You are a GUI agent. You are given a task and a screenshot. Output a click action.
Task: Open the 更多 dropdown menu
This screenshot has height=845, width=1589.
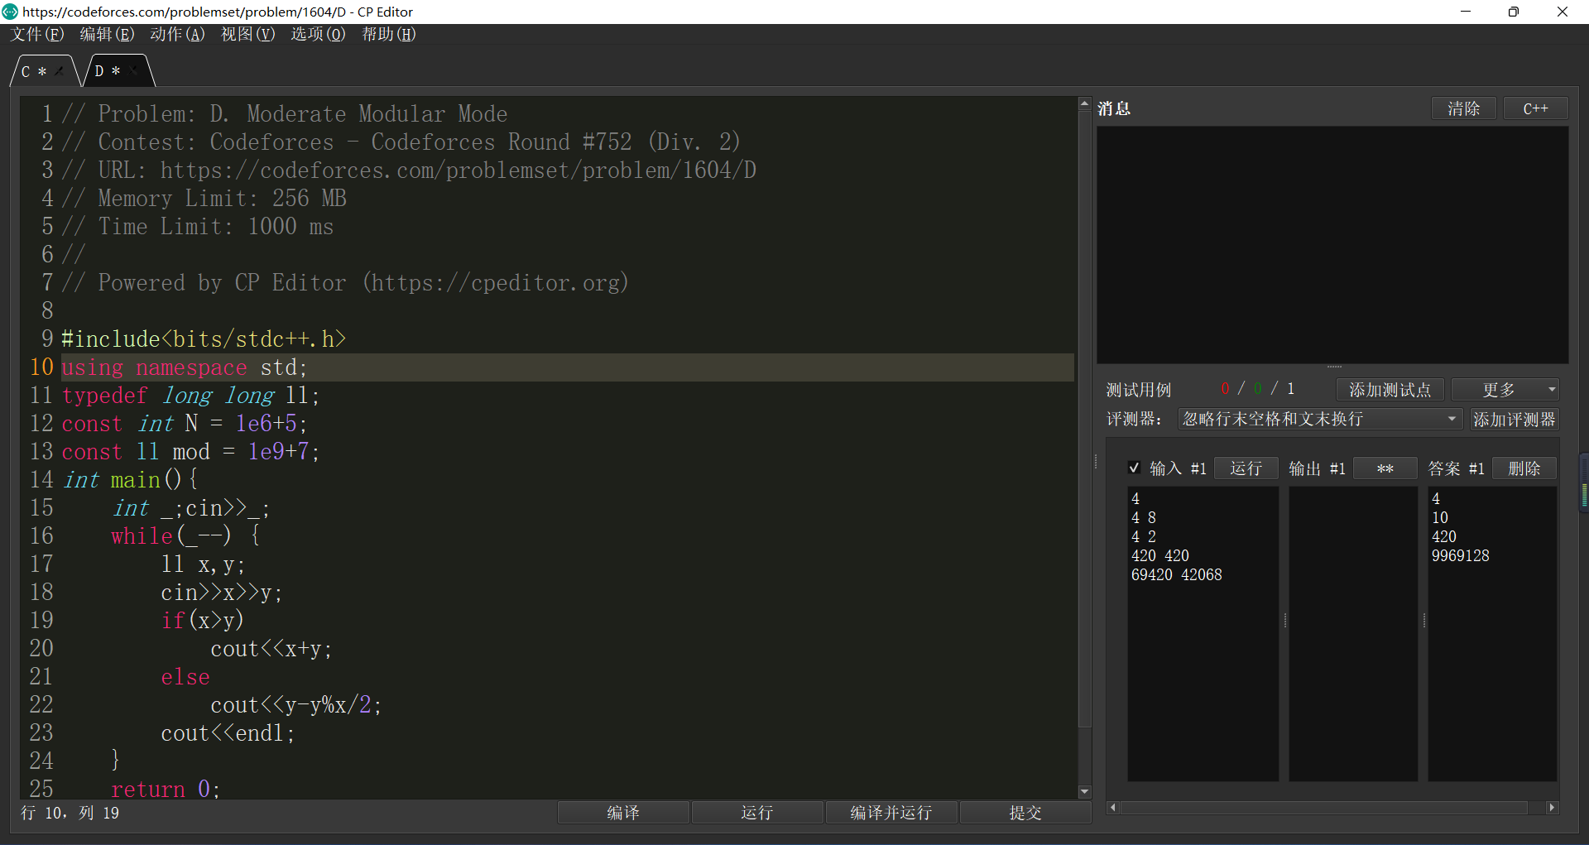[x=1505, y=390]
